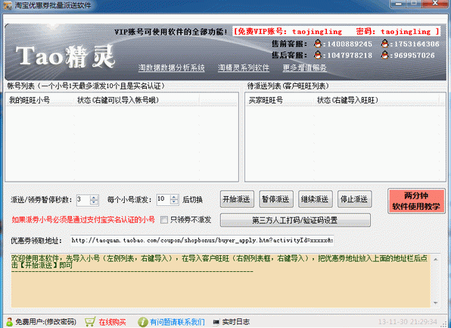Screen dimensions: 451x328
Task: Click the per-account count field showing 10
Action: (x=163, y=200)
